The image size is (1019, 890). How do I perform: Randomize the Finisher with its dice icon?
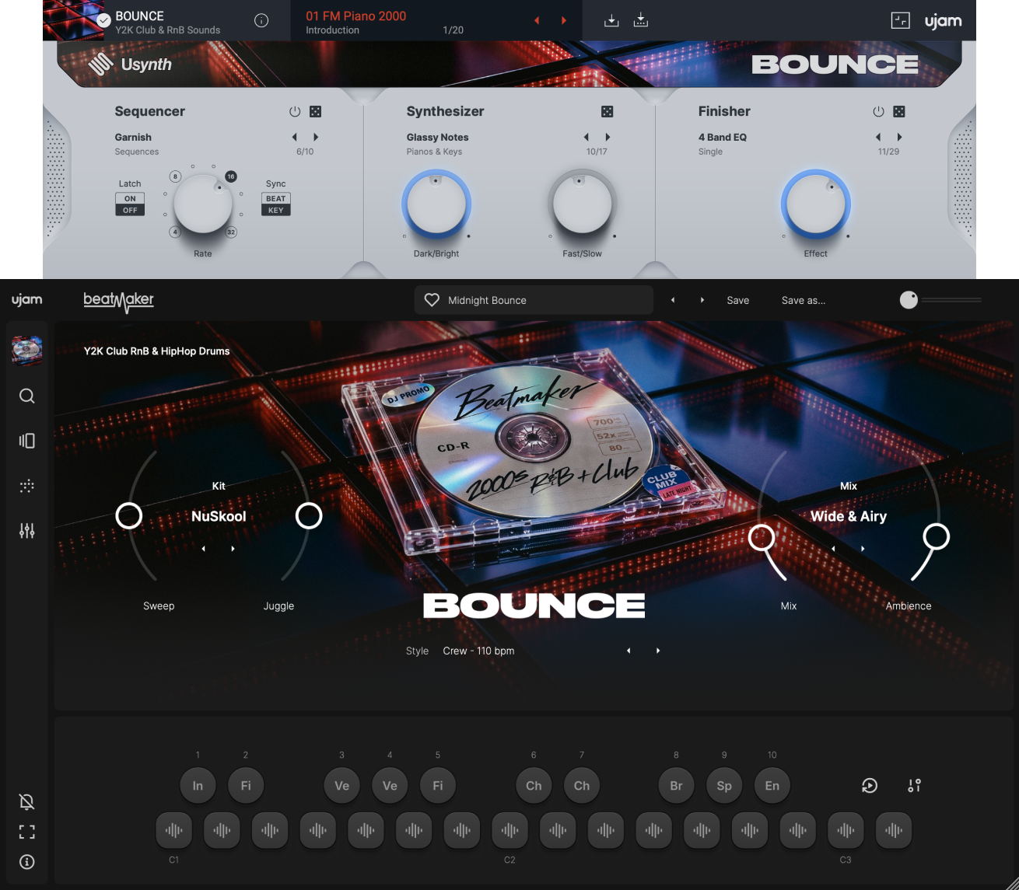899,111
